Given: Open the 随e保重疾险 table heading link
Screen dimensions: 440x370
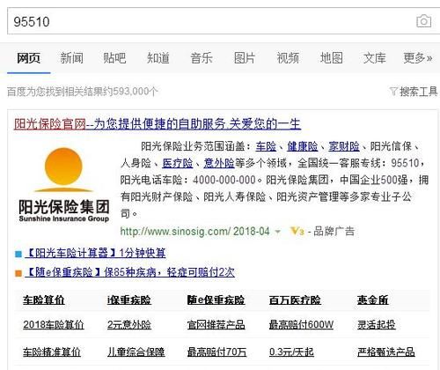Looking at the screenshot, I should click(216, 300).
